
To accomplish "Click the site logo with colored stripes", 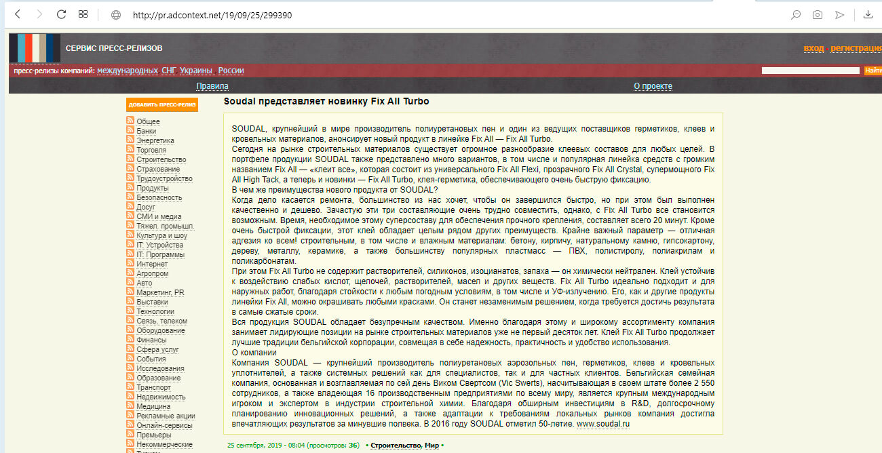I will [x=35, y=48].
